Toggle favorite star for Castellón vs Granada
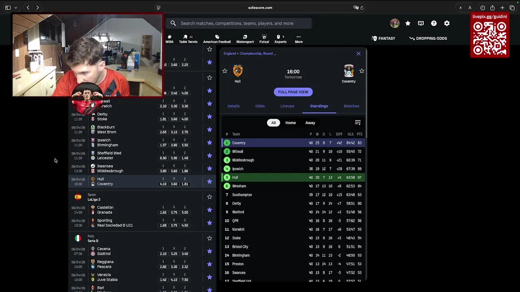 pos(210,210)
